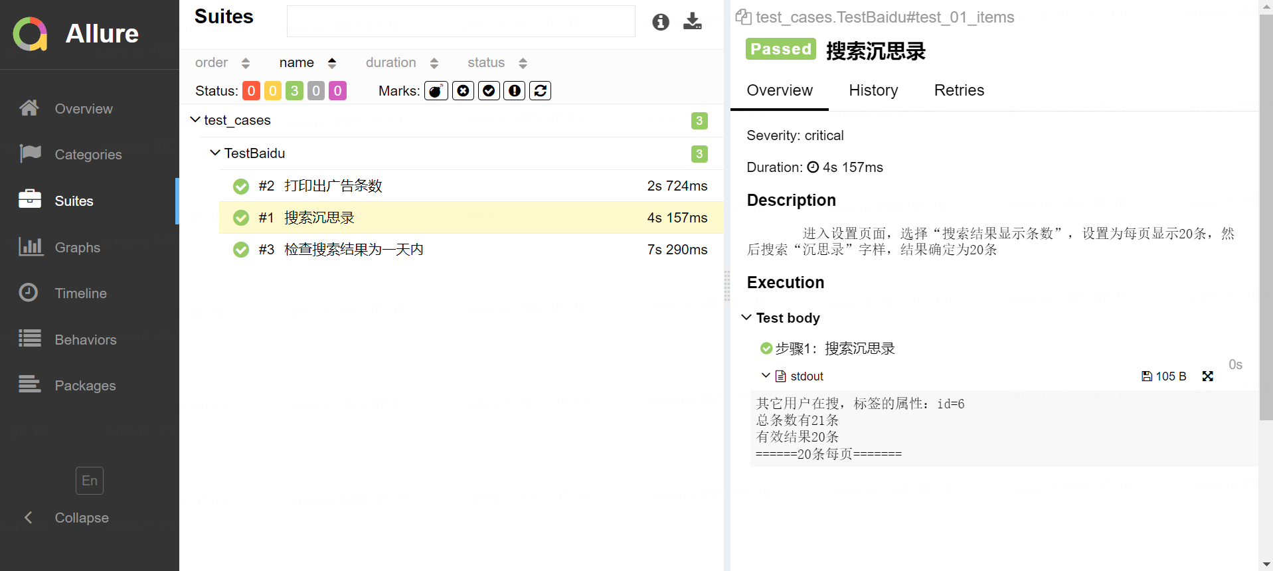Copy the test full name via clipboard icon
The image size is (1273, 571).
[x=743, y=17]
